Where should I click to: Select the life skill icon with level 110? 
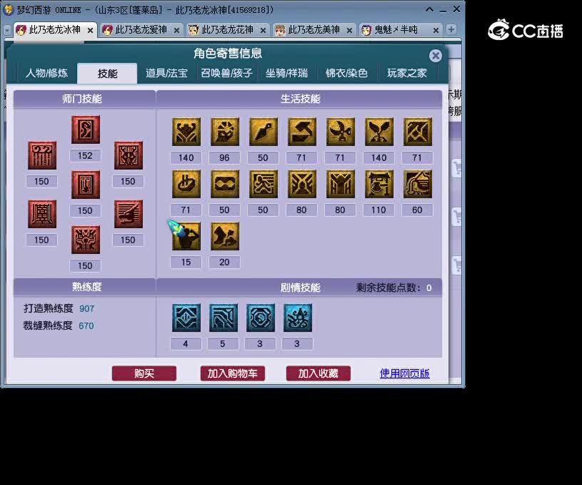click(x=379, y=184)
